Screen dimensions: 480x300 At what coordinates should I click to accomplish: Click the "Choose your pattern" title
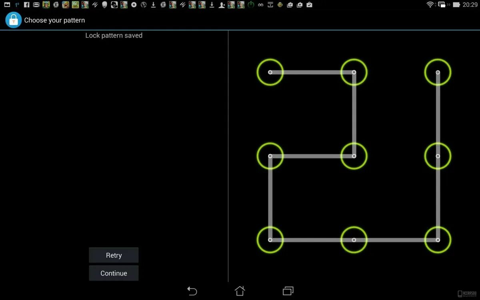[54, 20]
